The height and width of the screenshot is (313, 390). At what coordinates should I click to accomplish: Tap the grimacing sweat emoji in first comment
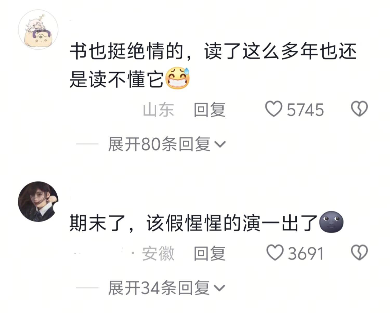(x=178, y=78)
